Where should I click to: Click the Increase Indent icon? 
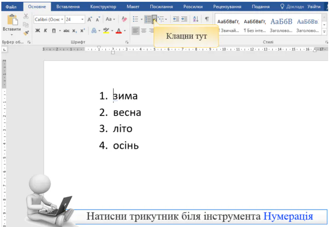coord(184,20)
